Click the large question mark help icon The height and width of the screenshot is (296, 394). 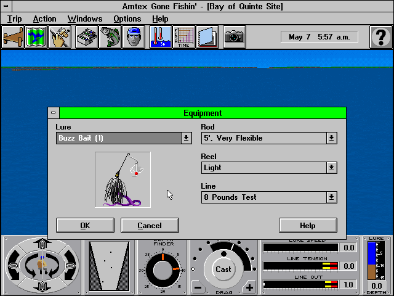coord(381,37)
